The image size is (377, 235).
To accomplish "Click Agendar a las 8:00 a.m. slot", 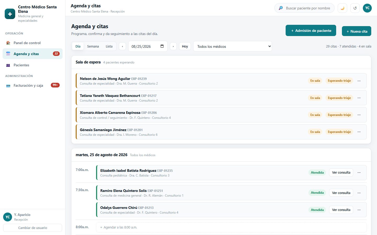I will click(x=231, y=227).
